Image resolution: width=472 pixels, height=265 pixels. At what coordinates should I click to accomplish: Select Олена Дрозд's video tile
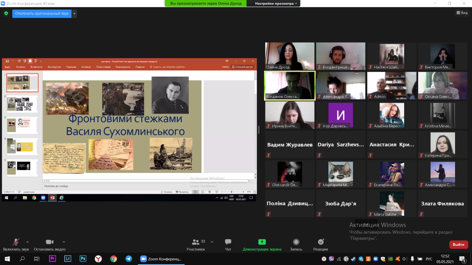click(289, 56)
